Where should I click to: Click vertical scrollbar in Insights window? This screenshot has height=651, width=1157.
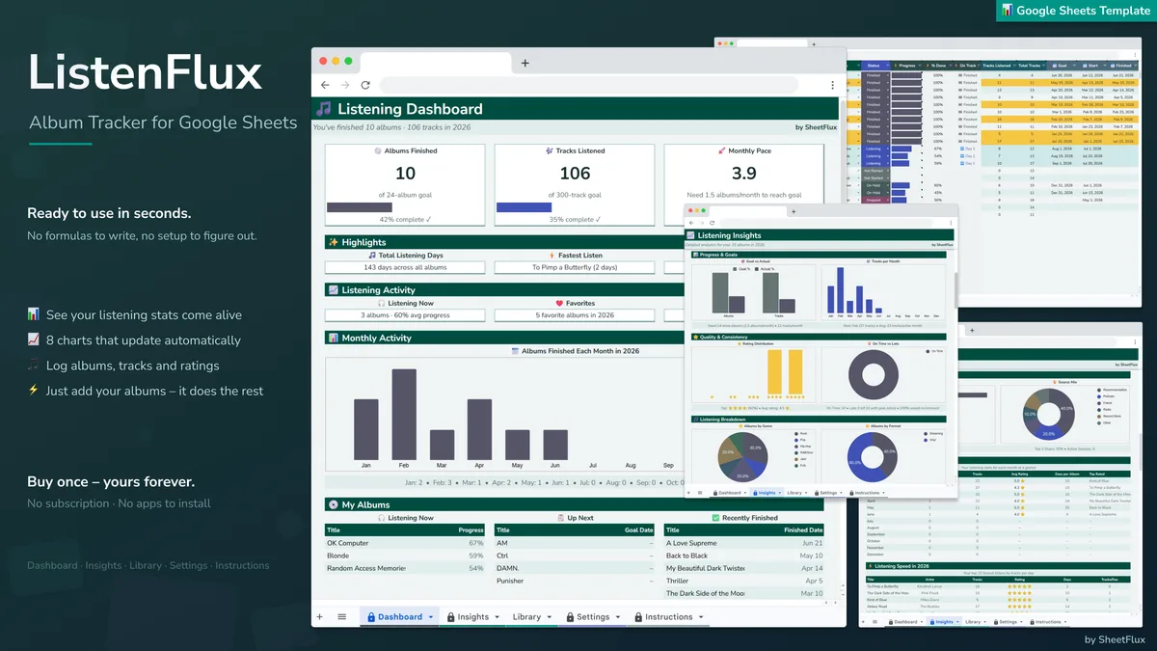[x=955, y=289]
